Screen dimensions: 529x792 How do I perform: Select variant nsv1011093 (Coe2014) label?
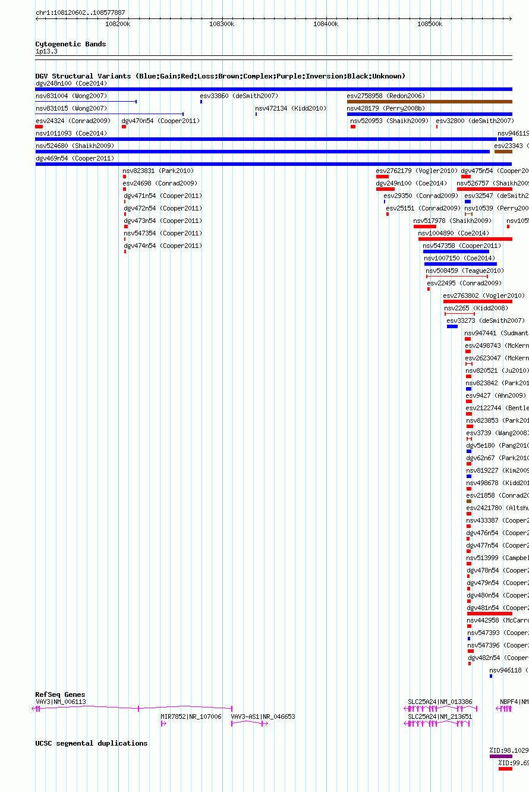[71, 133]
